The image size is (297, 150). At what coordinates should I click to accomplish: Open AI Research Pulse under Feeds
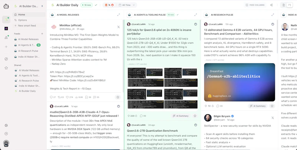[29, 51]
